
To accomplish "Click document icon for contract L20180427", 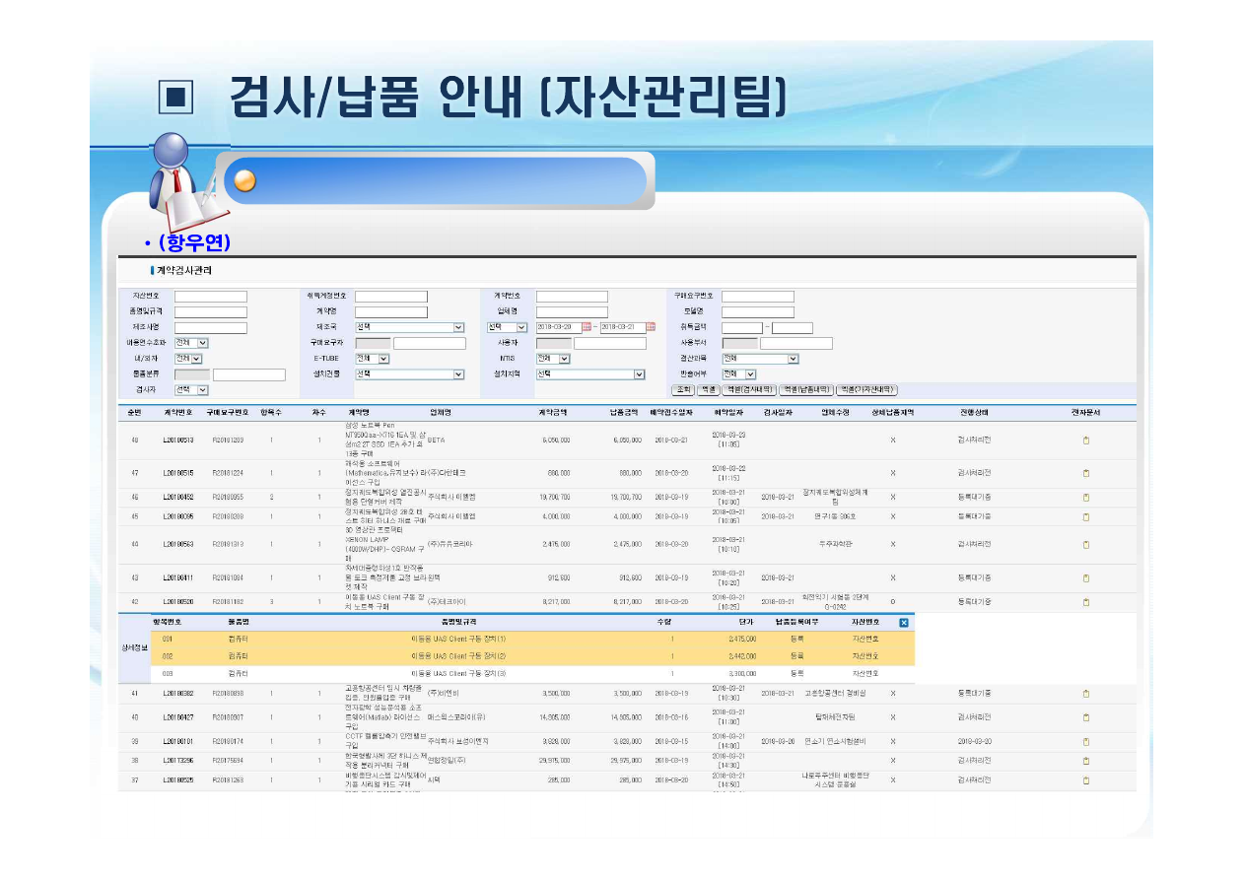I will pos(1086,717).
